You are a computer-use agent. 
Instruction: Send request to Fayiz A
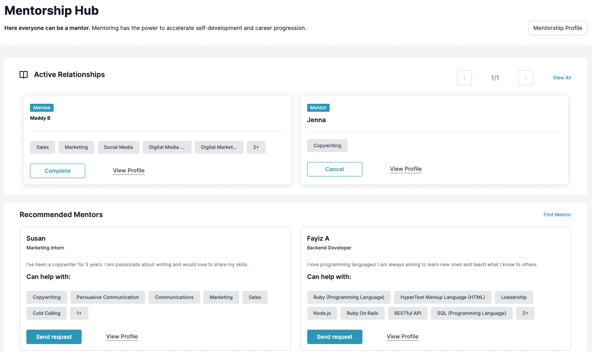[334, 337]
